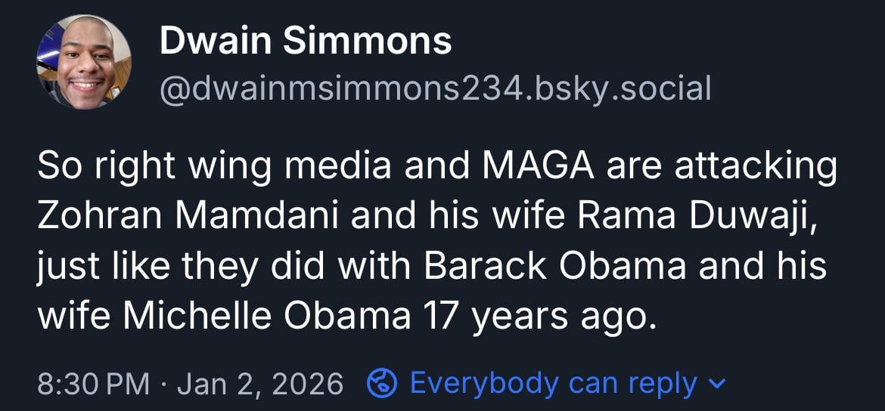Click Dwain Simmons' profile avatar photo
This screenshot has height=411, width=885.
pyautogui.click(x=84, y=63)
